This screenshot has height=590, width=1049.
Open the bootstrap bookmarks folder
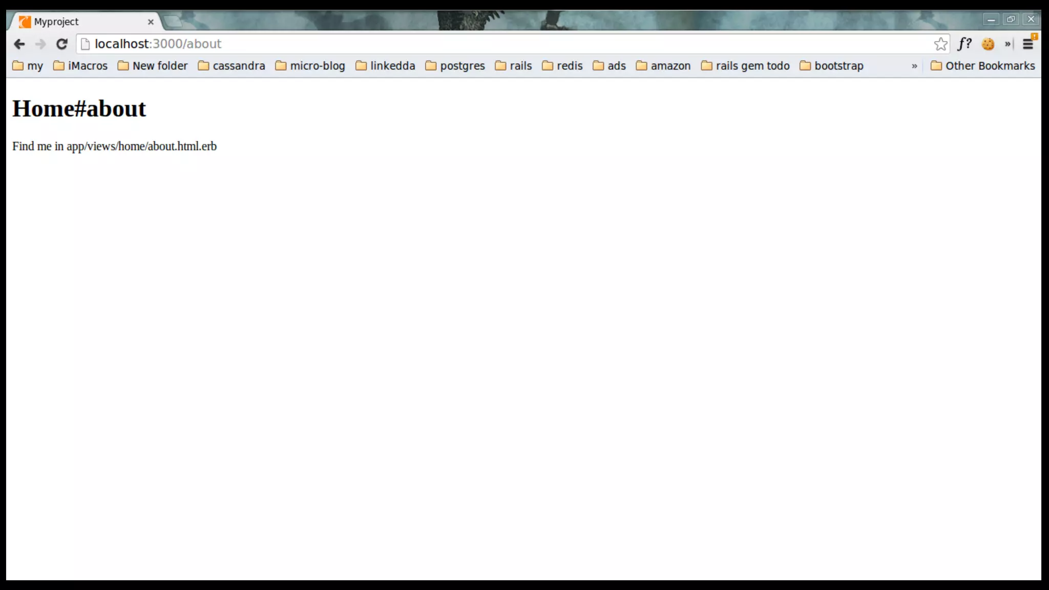coord(831,66)
